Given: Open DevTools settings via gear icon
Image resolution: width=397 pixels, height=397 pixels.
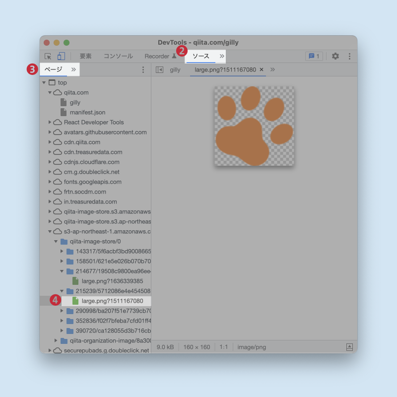Looking at the screenshot, I should tap(335, 57).
